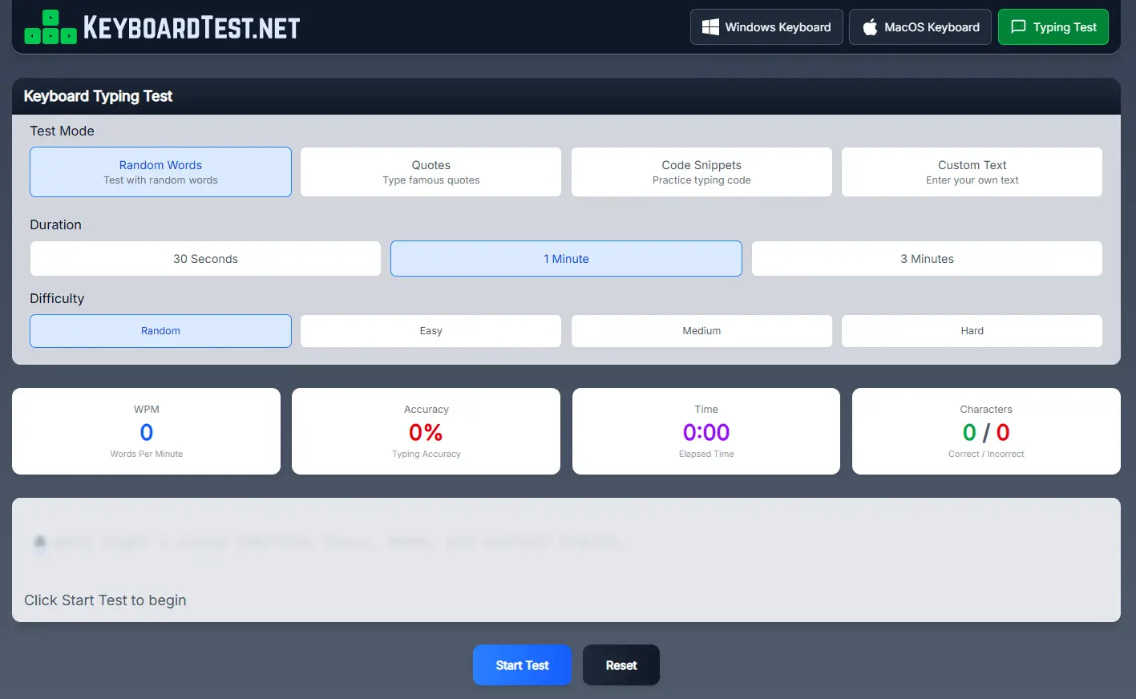Choose the Quotes test mode
Screen dimensions: 1136x699
point(431,172)
